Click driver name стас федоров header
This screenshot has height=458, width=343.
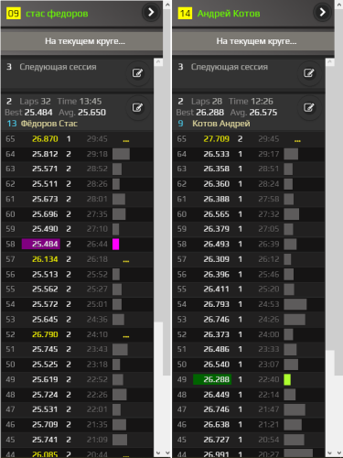click(x=57, y=14)
